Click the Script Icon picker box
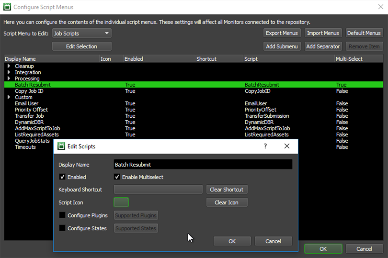This screenshot has width=388, height=258. pos(121,202)
